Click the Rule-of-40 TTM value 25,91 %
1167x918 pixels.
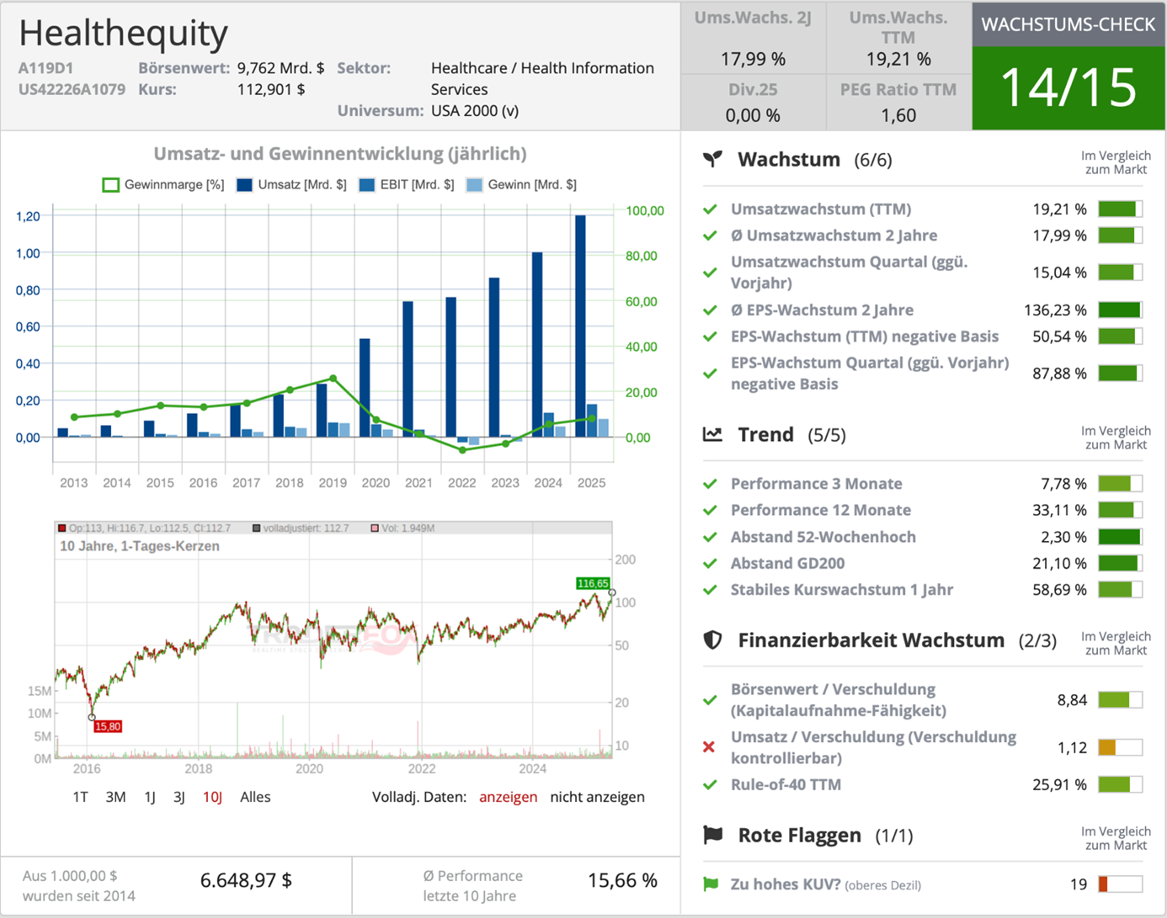pos(1059,785)
